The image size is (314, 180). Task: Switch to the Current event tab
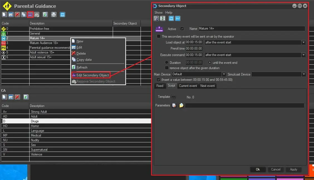(x=188, y=86)
